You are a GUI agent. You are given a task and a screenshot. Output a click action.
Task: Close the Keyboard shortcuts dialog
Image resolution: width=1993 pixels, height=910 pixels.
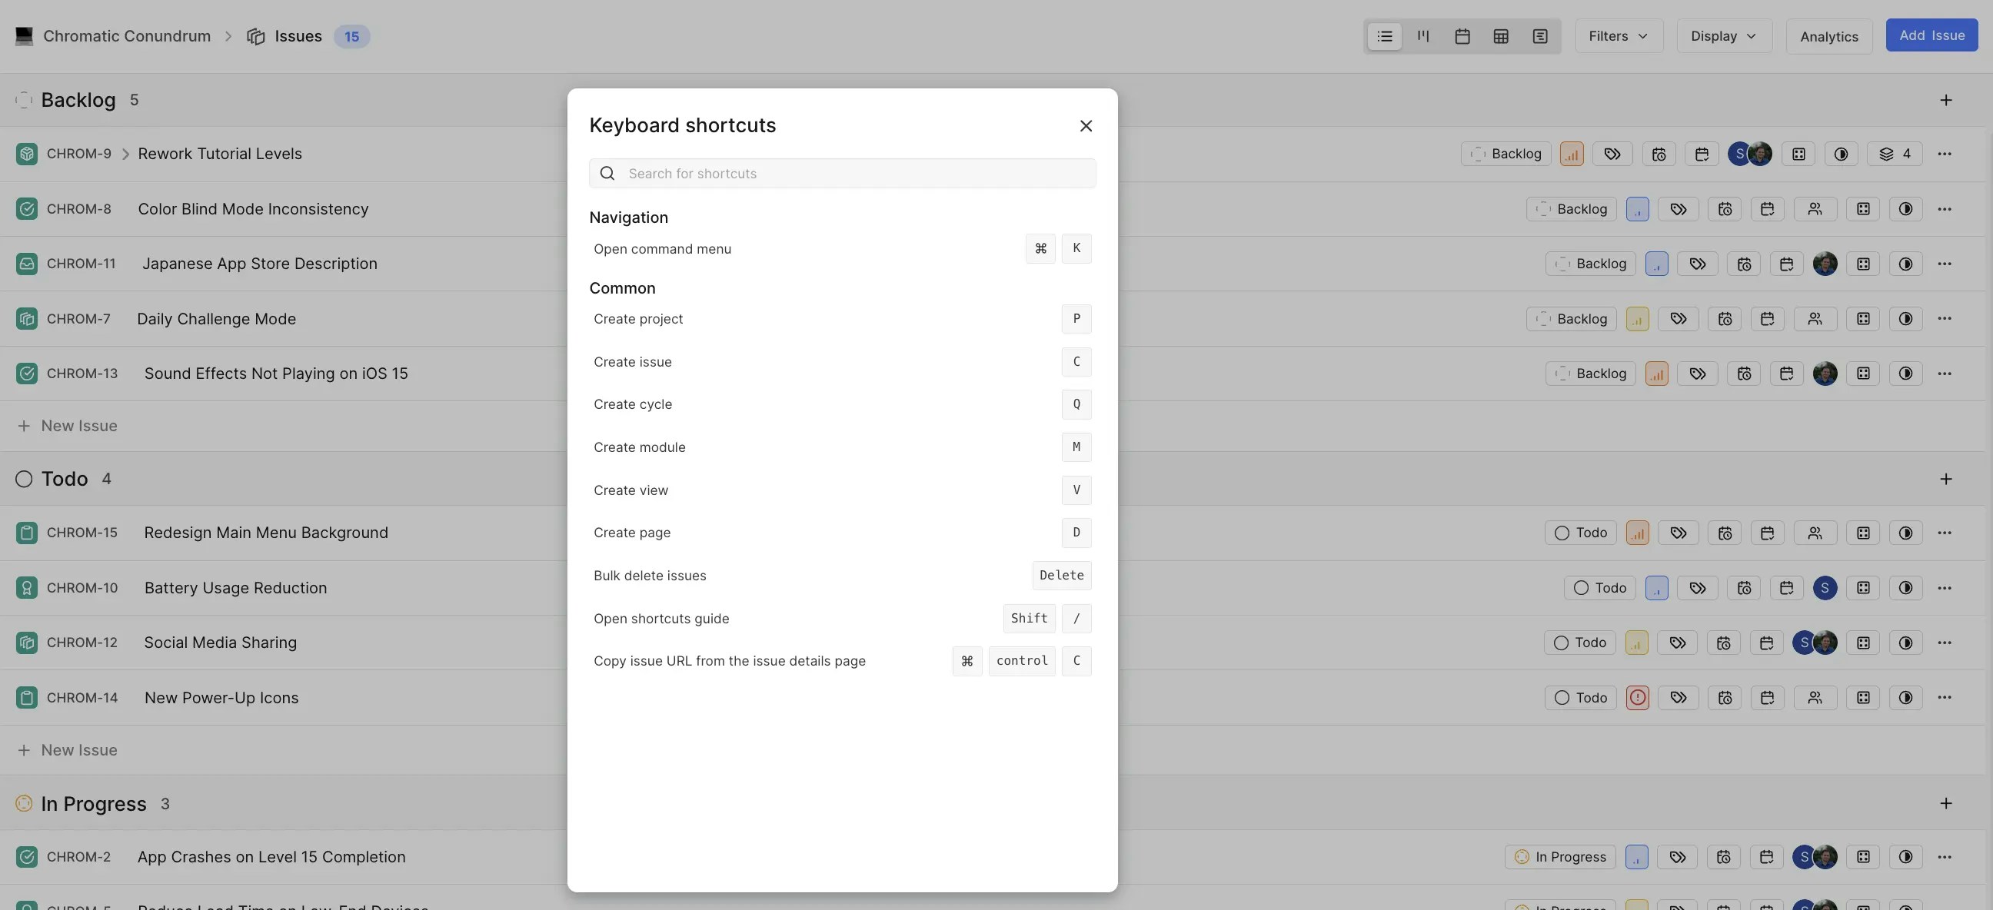point(1086,125)
